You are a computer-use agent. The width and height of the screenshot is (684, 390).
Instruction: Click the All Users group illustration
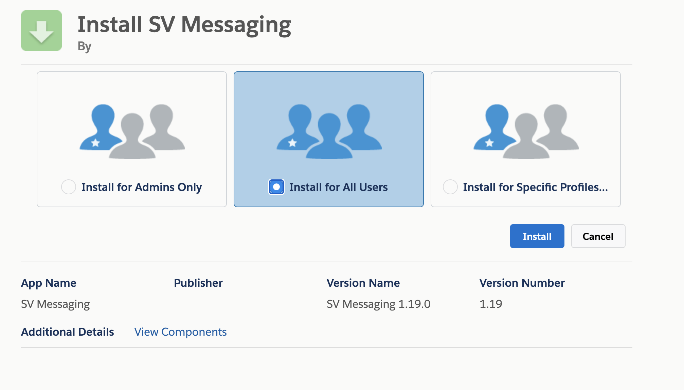[329, 131]
